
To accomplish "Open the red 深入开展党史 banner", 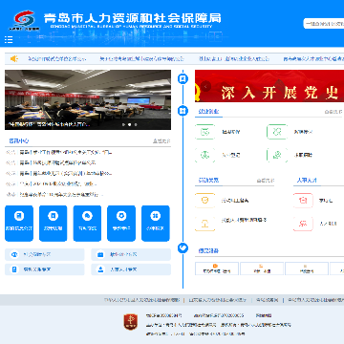I will click(x=269, y=86).
